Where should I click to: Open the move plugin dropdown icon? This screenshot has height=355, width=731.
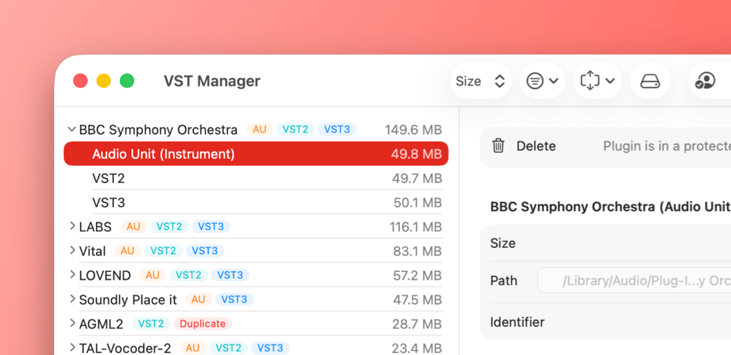[597, 81]
